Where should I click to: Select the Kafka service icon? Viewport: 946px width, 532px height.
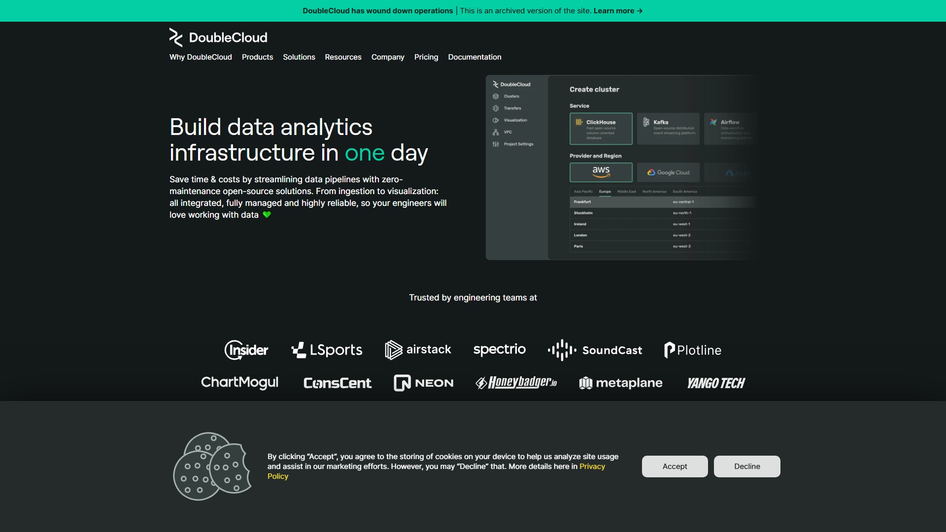pyautogui.click(x=645, y=122)
